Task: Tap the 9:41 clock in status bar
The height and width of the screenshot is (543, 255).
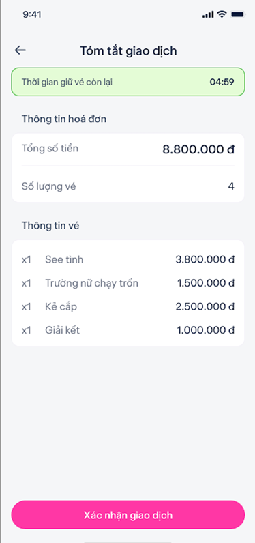Action: coord(32,14)
